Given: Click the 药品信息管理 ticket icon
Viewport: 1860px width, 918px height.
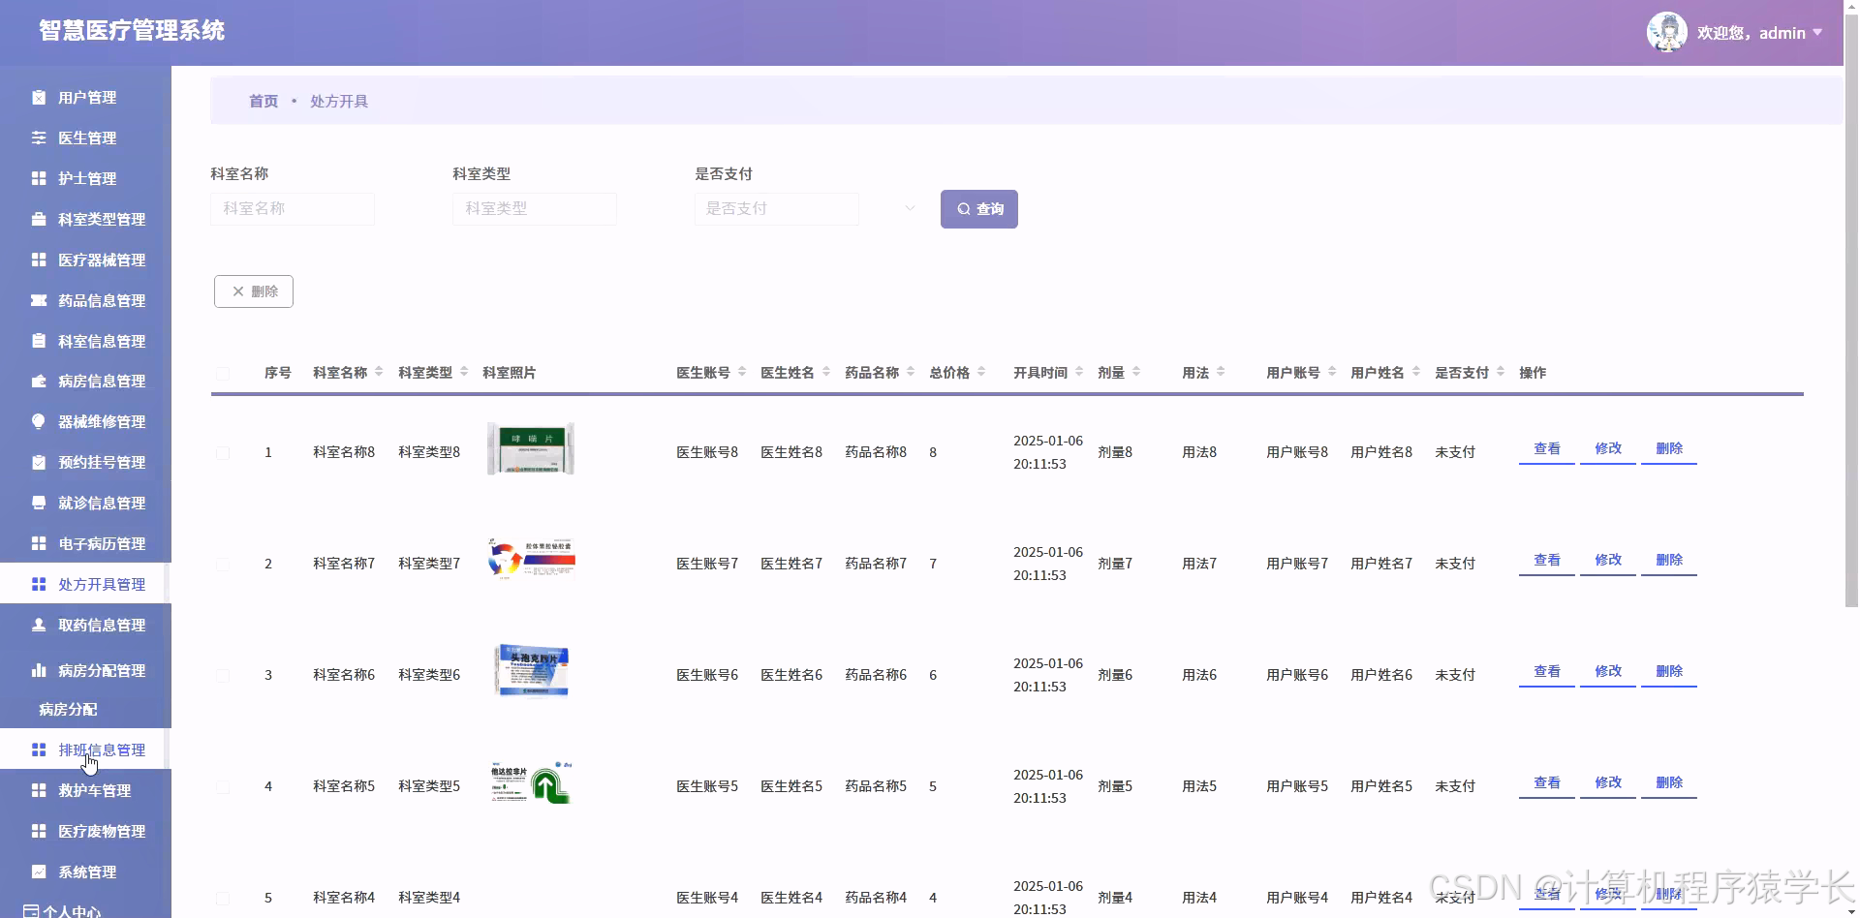Looking at the screenshot, I should (x=39, y=300).
